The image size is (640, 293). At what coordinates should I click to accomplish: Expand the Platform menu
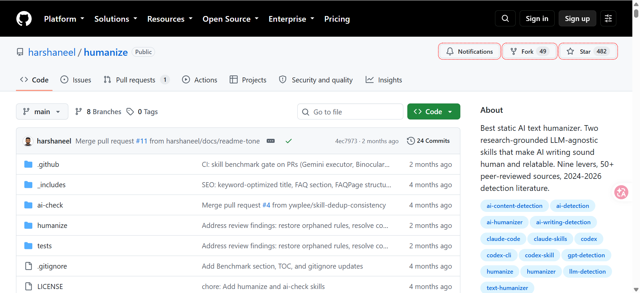(x=64, y=19)
